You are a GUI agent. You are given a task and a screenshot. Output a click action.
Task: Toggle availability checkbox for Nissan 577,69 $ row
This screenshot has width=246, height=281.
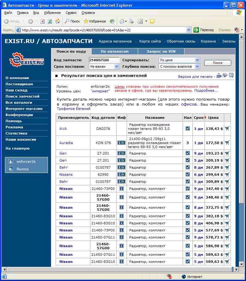(x=188, y=230)
